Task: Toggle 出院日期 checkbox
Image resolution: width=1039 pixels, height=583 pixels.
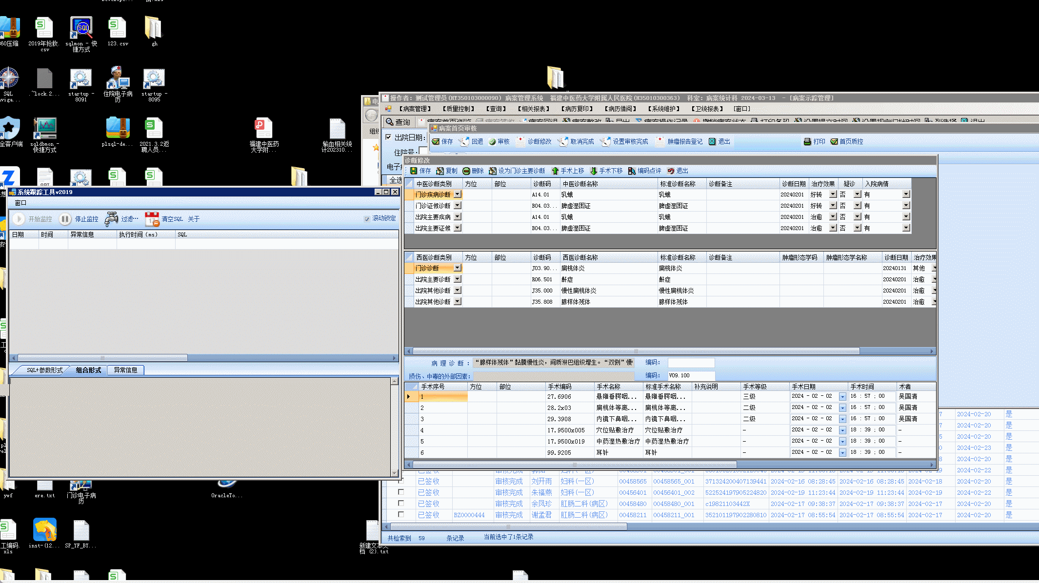Action: (x=388, y=137)
